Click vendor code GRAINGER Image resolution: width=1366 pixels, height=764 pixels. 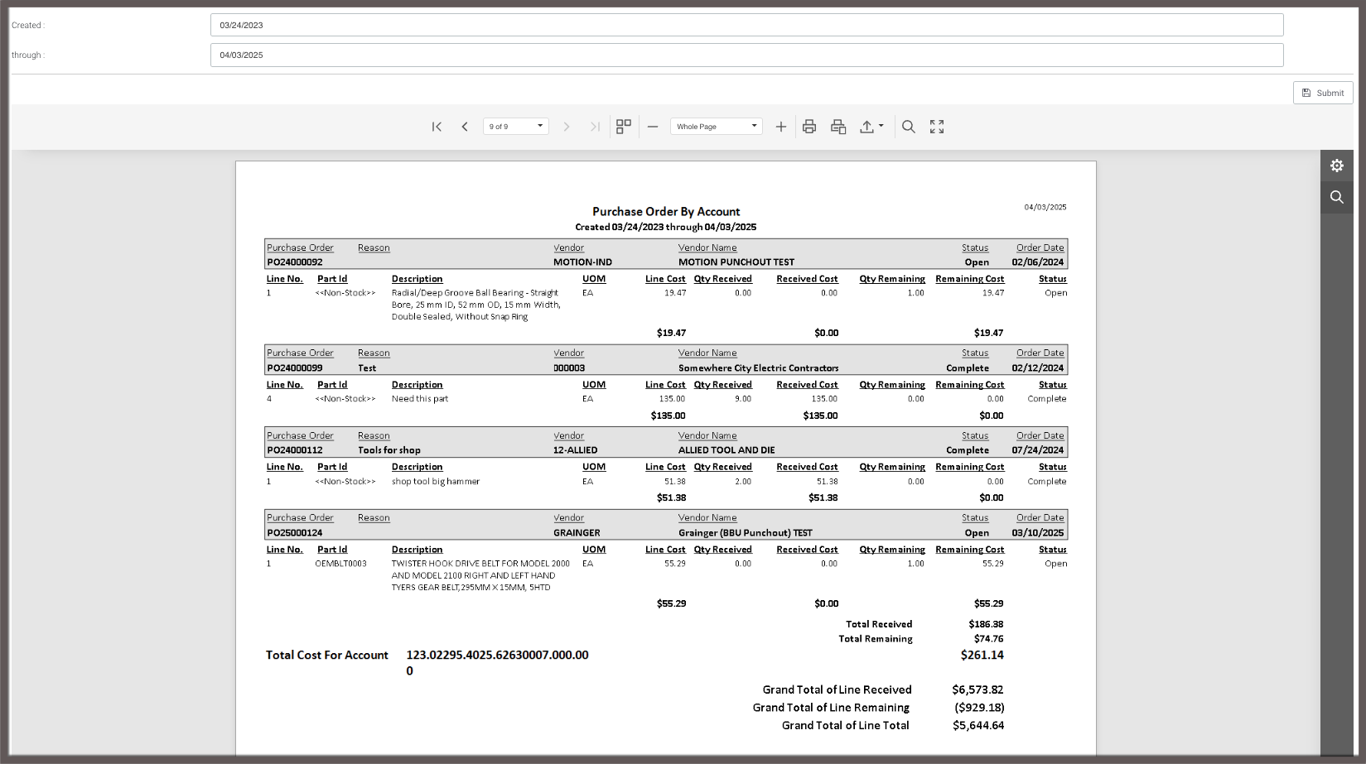pos(577,533)
